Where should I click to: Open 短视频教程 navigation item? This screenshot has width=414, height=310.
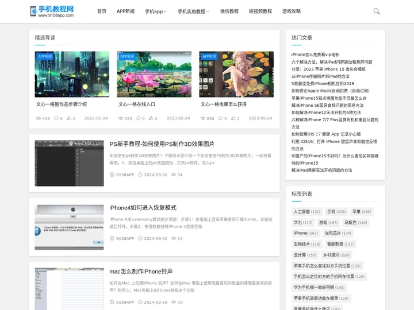[x=260, y=11]
